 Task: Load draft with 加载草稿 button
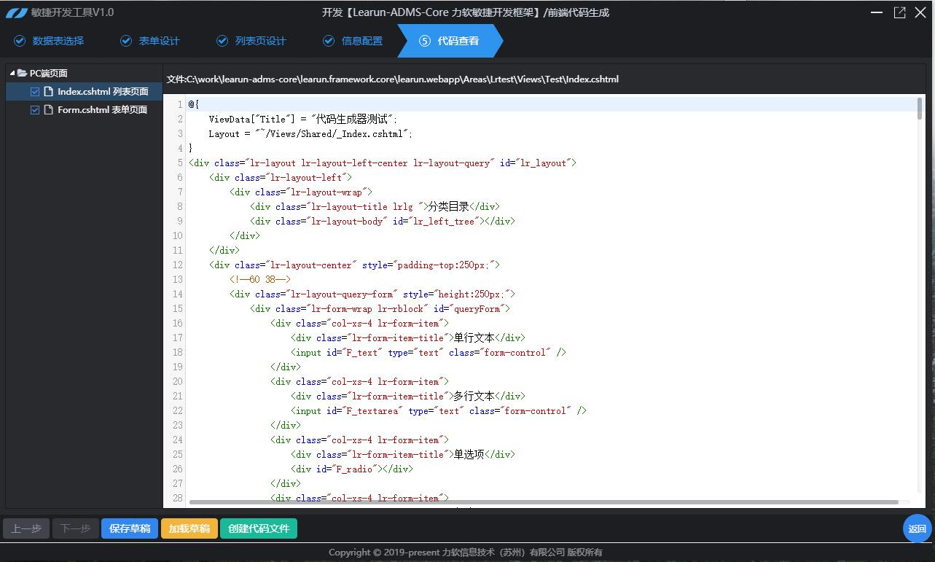coord(189,528)
